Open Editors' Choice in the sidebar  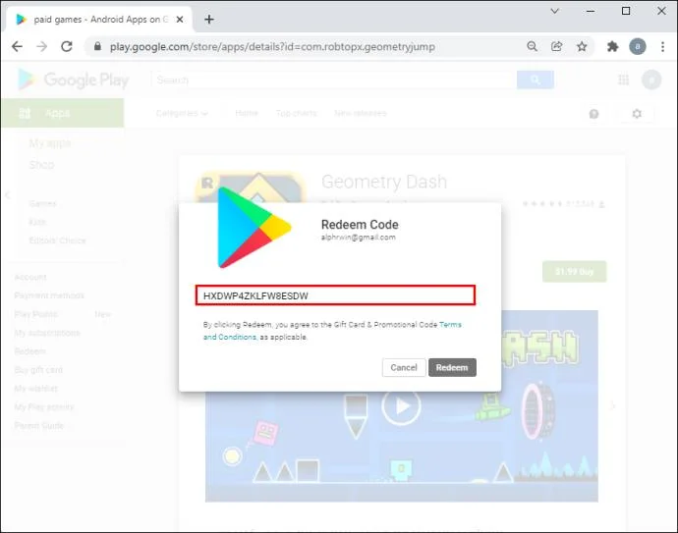58,240
